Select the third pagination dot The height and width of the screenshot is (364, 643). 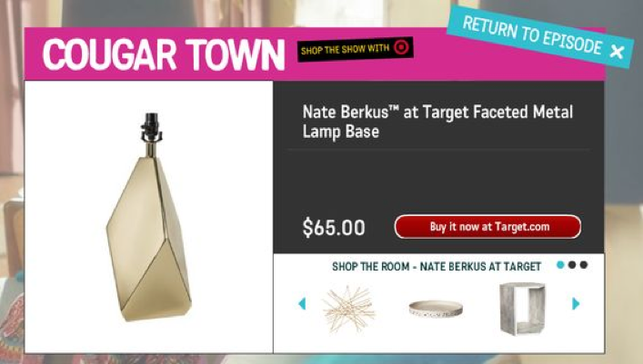584,265
